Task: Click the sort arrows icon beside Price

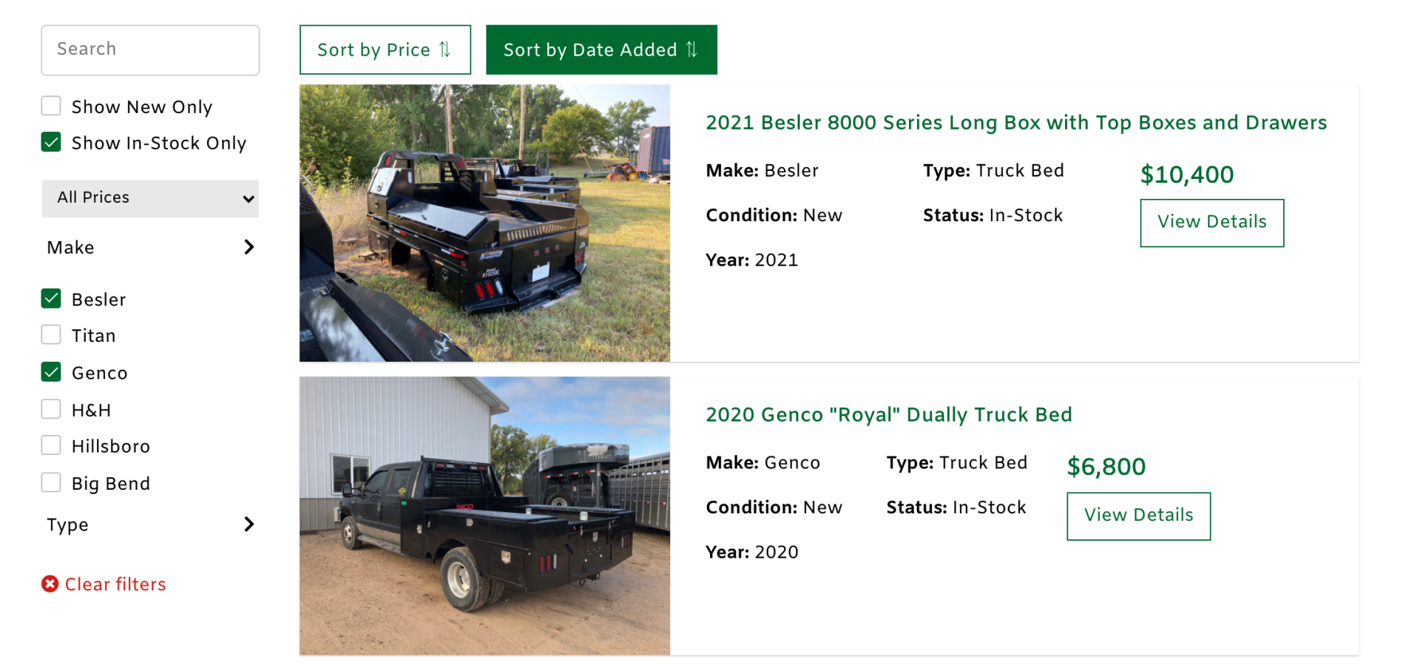Action: click(444, 50)
